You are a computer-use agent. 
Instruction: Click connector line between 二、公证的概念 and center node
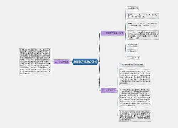point(71,62)
